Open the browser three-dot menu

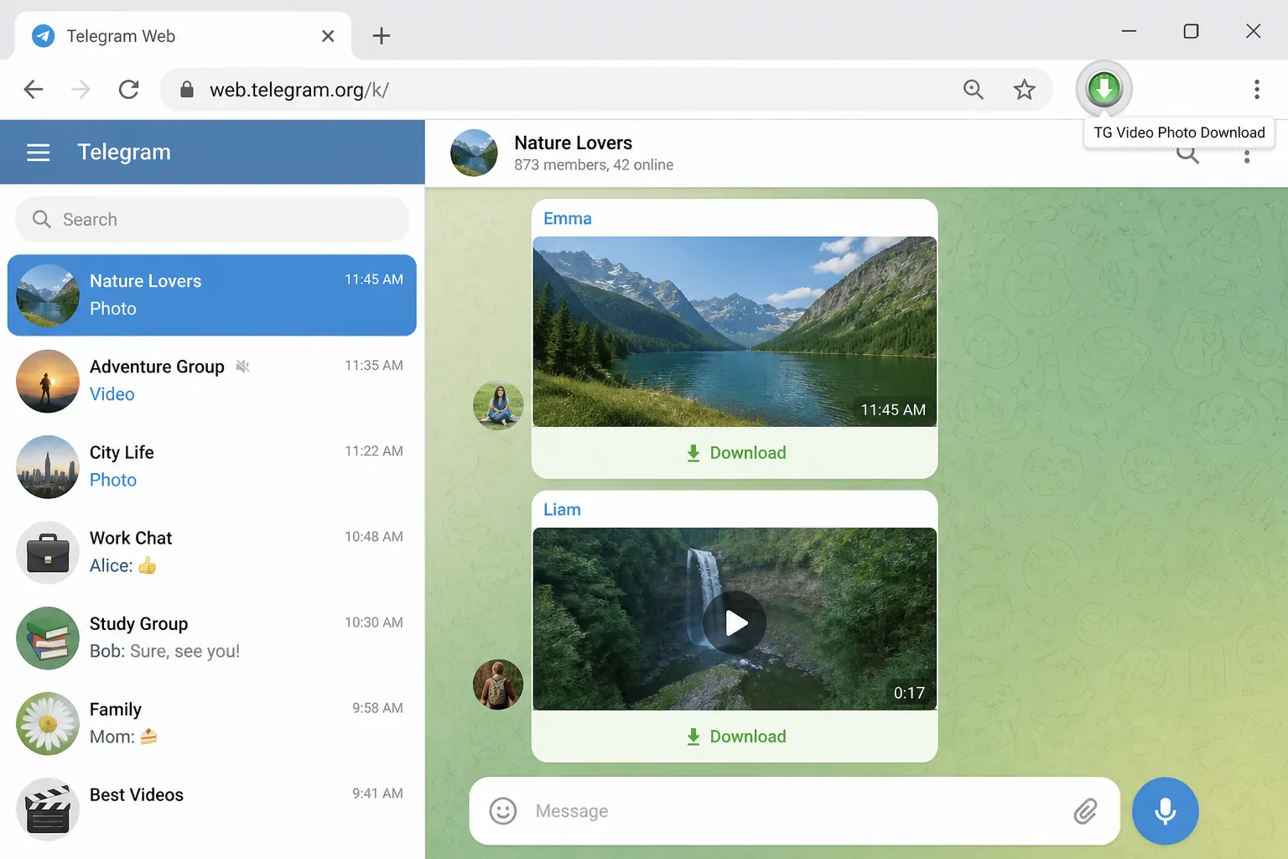1256,89
